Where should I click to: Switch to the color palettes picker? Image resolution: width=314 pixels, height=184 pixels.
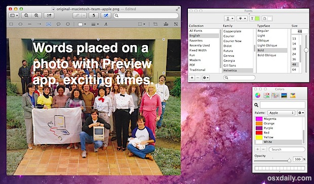tap(276, 96)
